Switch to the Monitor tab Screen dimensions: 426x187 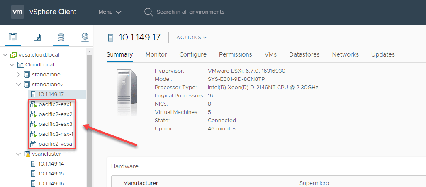click(x=156, y=54)
